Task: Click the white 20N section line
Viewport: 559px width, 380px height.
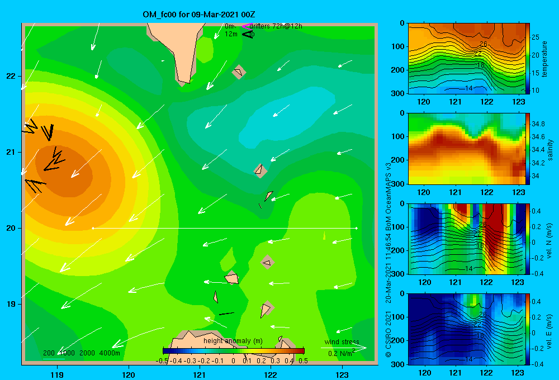Action: point(225,228)
